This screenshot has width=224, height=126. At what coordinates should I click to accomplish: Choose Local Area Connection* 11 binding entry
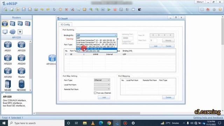point(97,42)
